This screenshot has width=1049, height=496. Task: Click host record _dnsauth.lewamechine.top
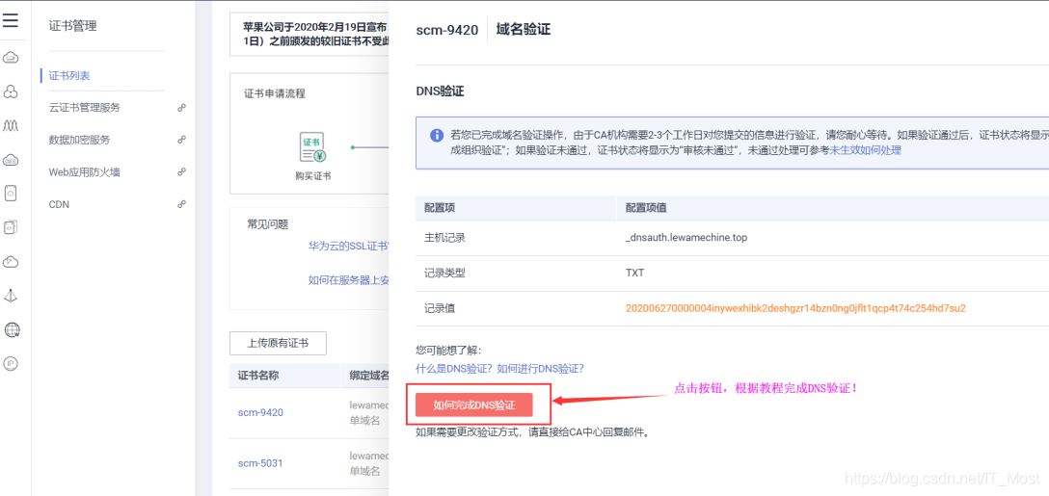(x=686, y=238)
